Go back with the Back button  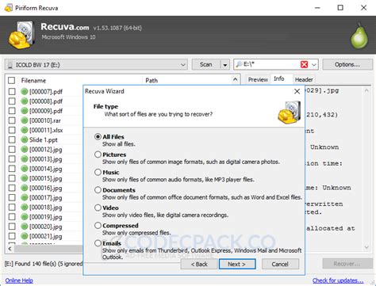click(199, 264)
